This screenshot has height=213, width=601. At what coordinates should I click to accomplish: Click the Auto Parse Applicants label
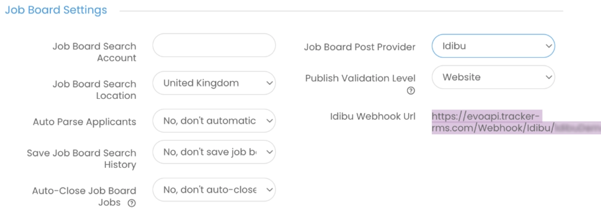point(85,122)
